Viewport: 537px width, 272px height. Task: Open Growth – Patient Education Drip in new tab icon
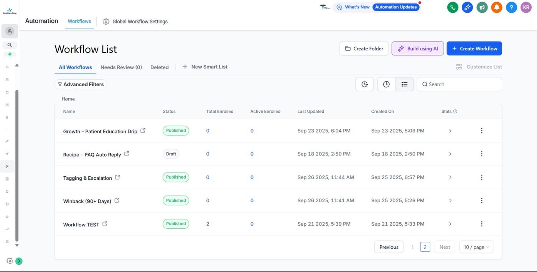(143, 131)
